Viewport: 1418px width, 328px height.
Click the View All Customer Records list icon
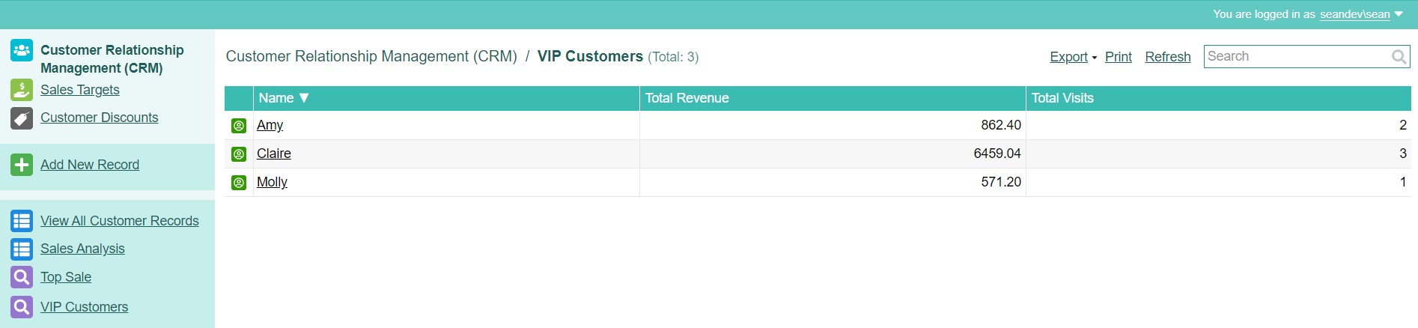(22, 221)
